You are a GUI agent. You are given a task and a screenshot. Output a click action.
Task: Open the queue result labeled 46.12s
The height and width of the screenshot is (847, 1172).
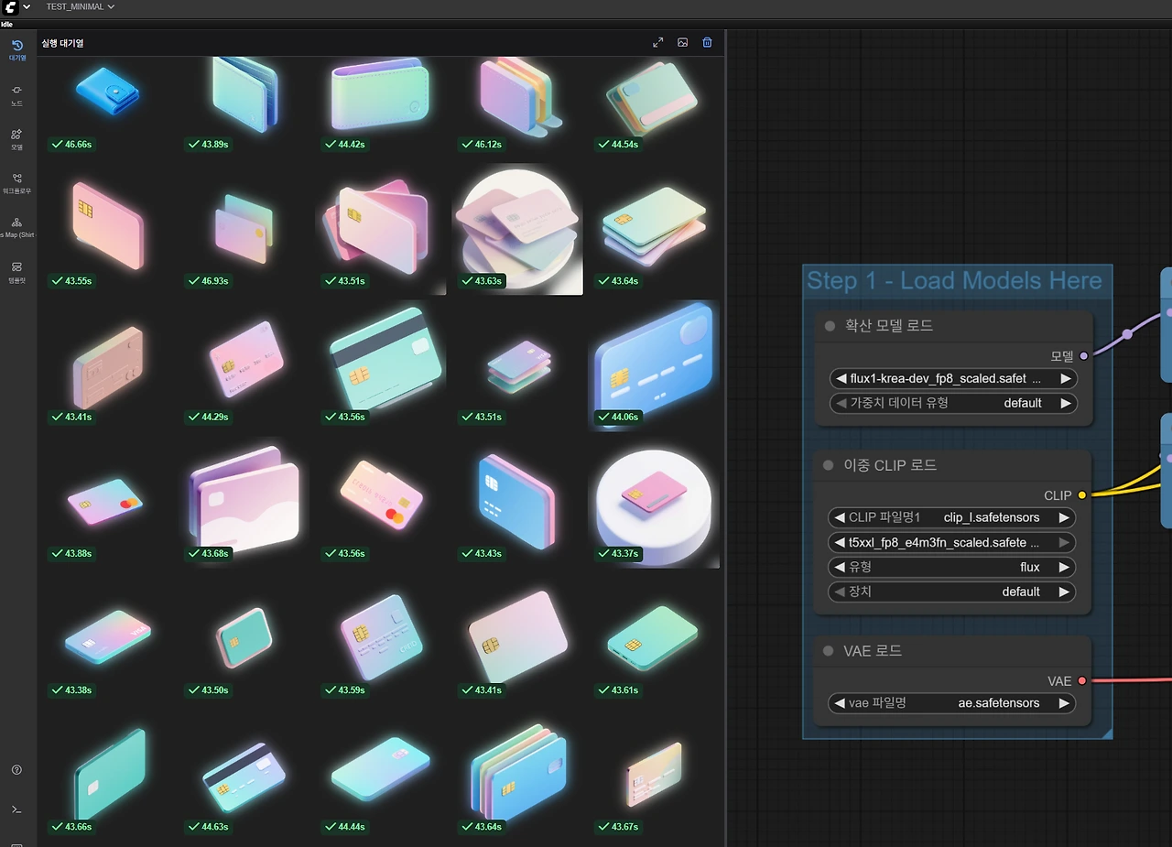pos(516,104)
